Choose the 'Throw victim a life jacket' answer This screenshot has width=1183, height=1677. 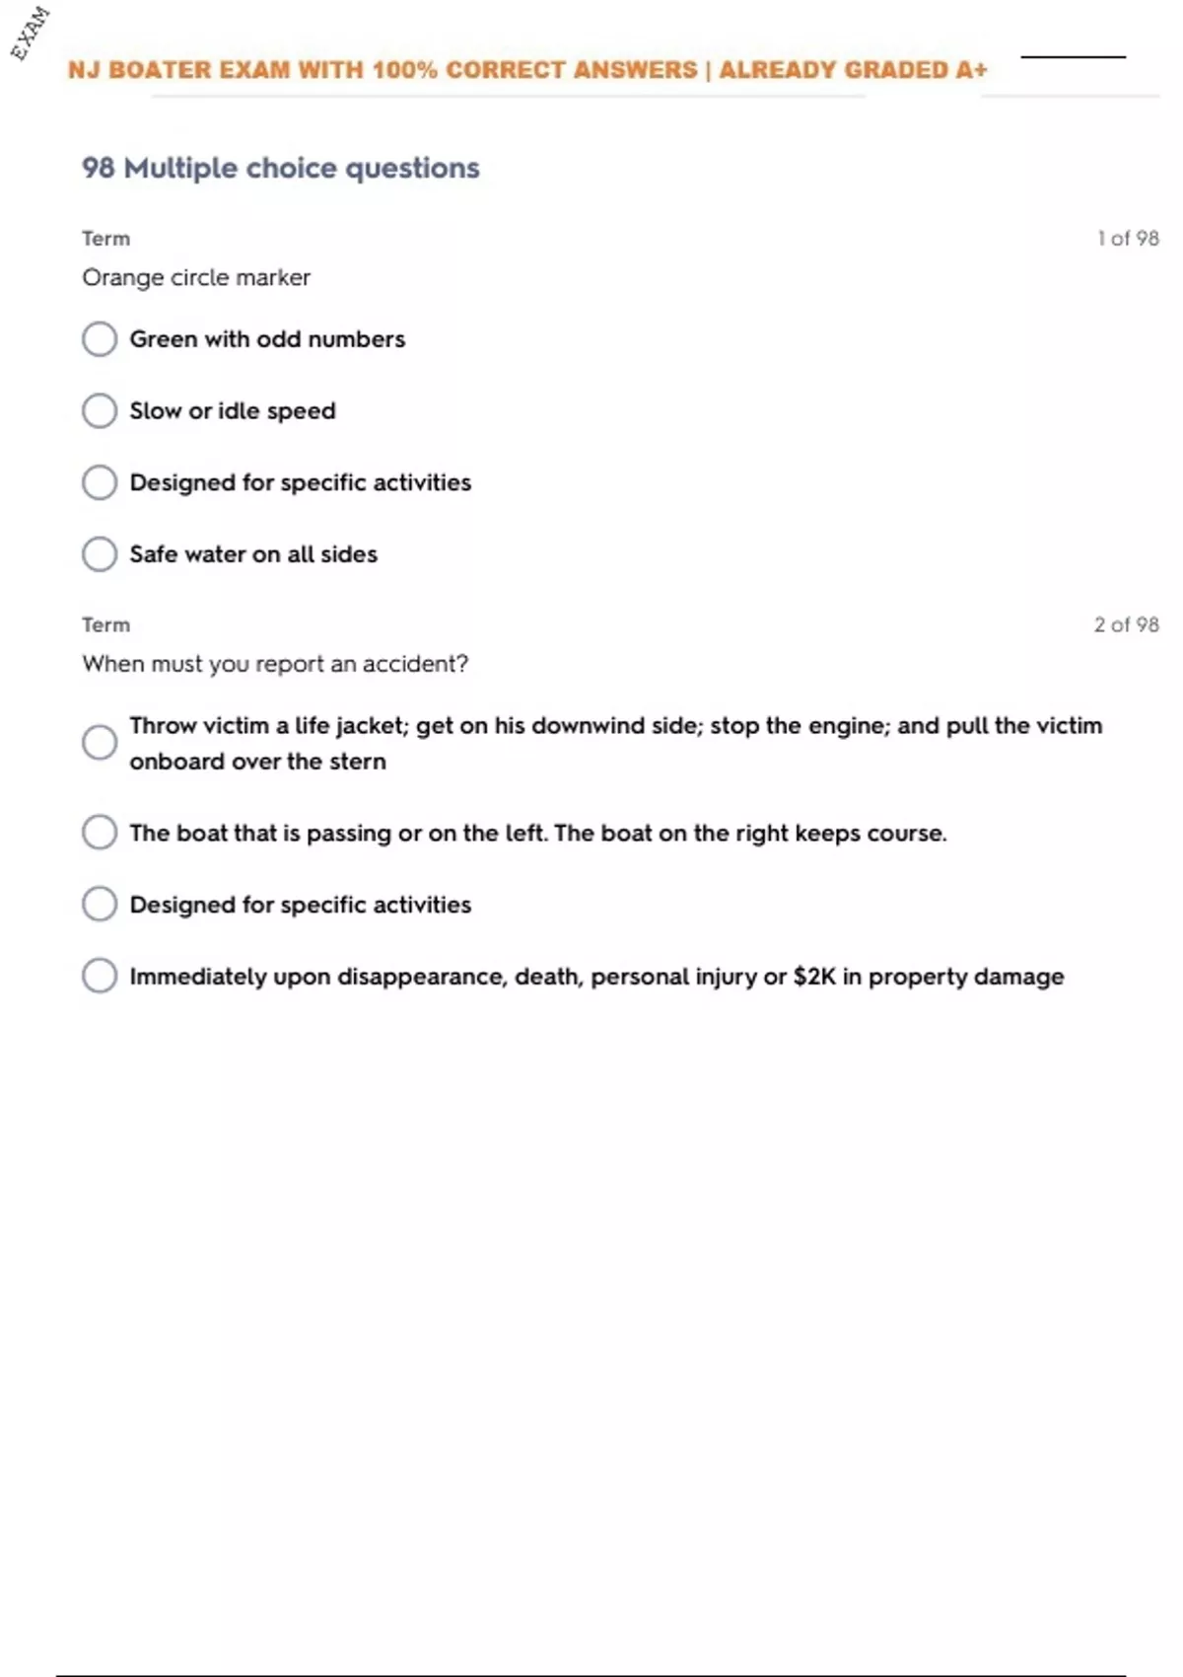tap(100, 743)
